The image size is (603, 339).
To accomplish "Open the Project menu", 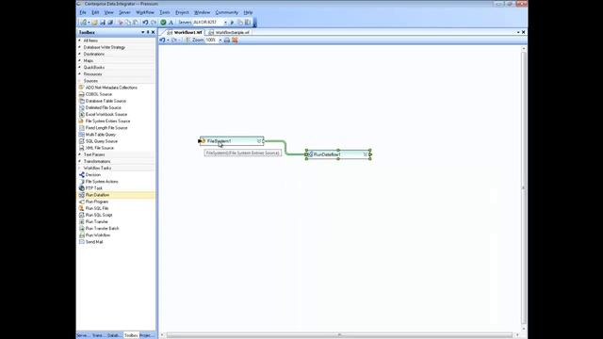I will 182,12.
